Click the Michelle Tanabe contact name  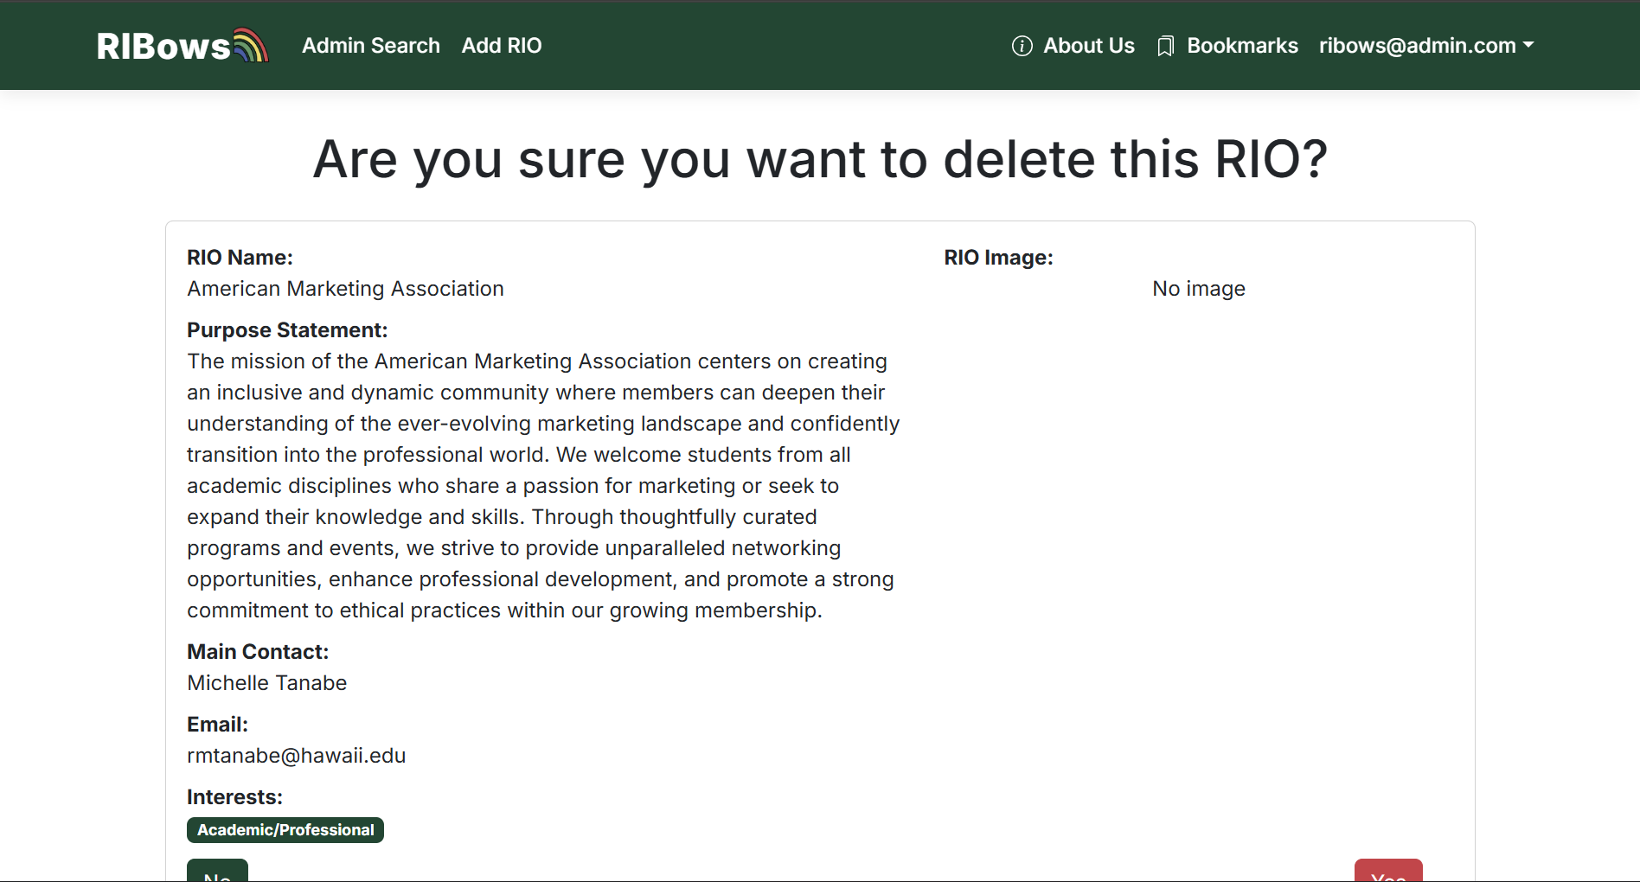click(x=266, y=683)
